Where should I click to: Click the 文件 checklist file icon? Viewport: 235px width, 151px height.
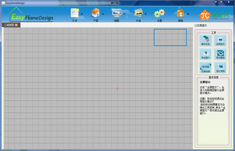pos(75,13)
